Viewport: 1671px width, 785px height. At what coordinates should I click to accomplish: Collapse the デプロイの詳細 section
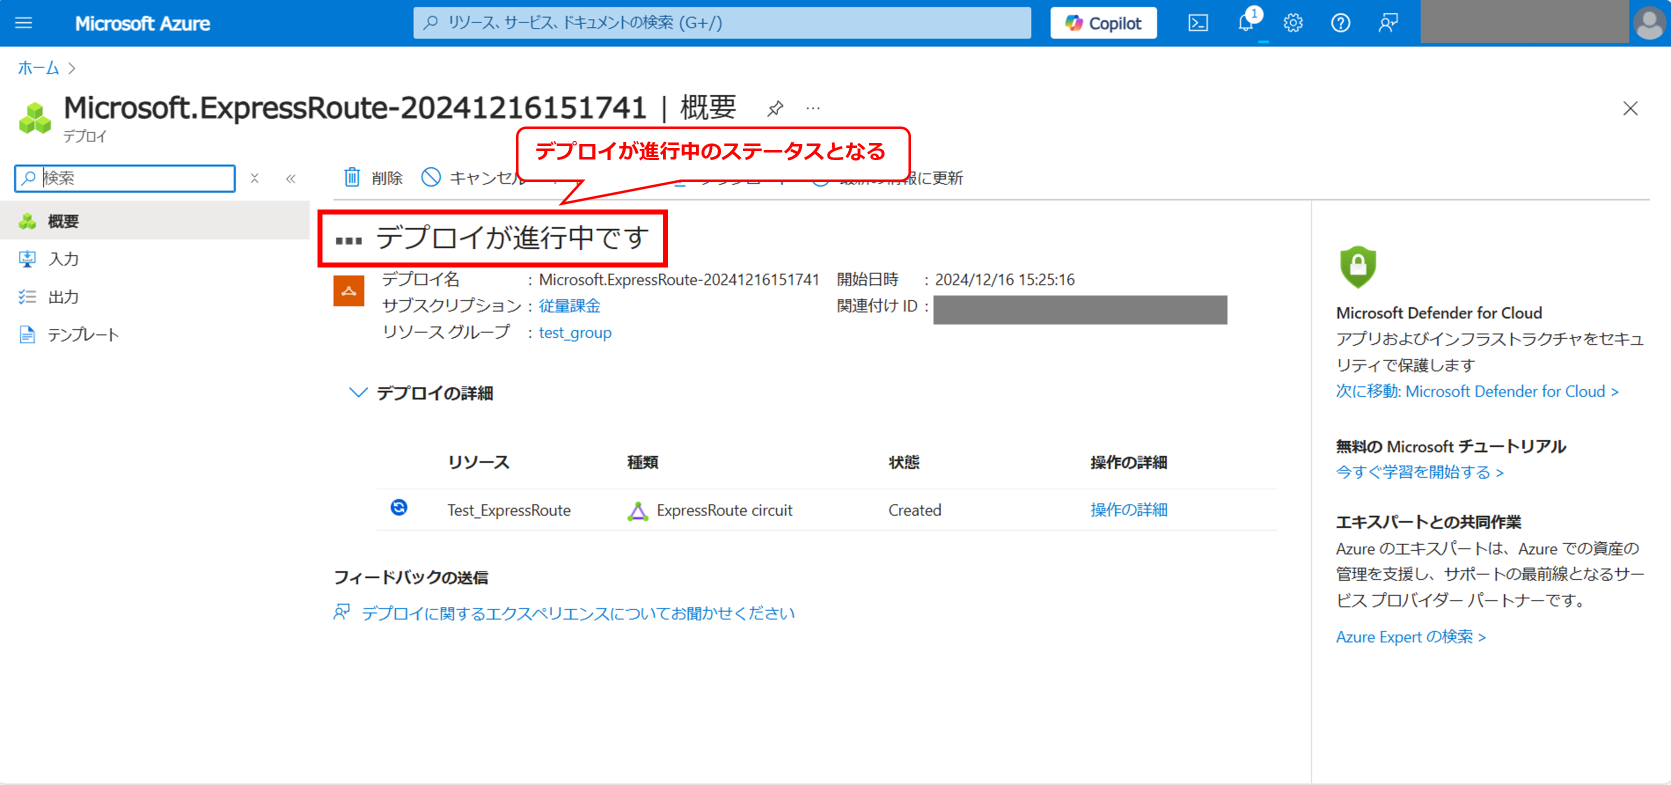tap(358, 392)
